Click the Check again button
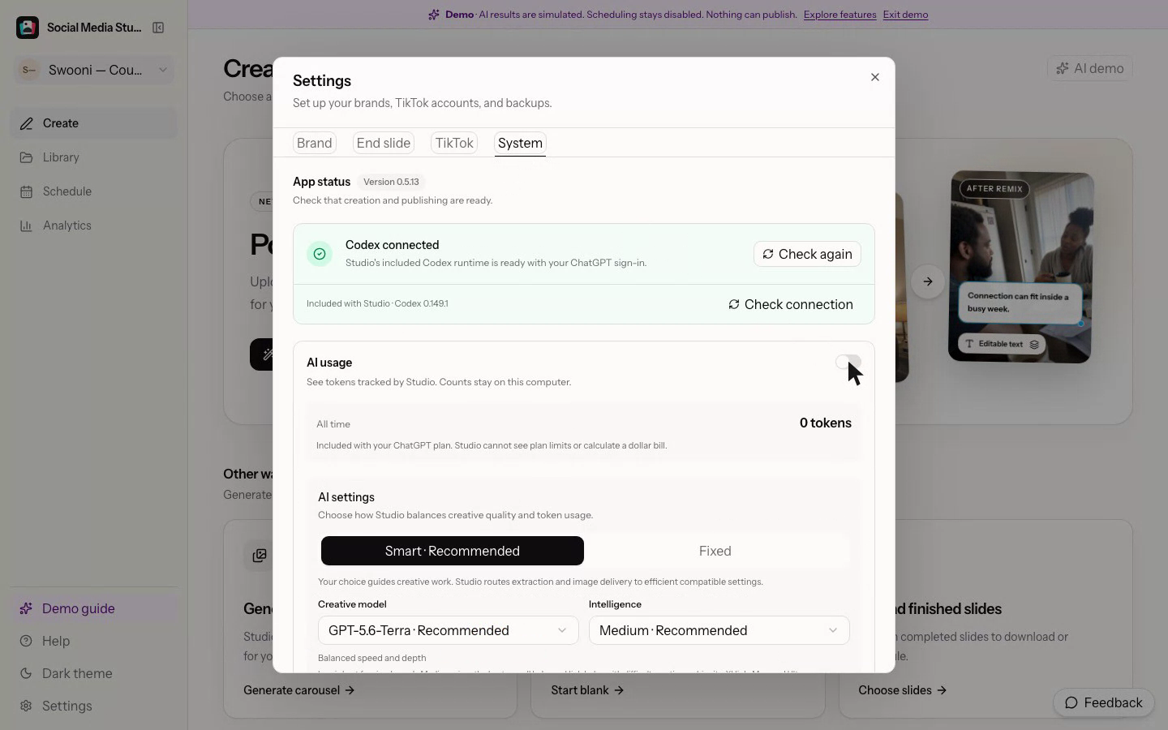 (807, 254)
